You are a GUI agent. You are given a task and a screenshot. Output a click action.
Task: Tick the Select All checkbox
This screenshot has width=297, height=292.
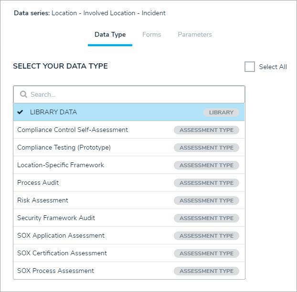tap(250, 67)
